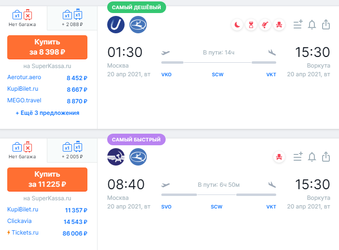Buy the ticket for 8 398 ₽
339x250 pixels.
coord(47,47)
